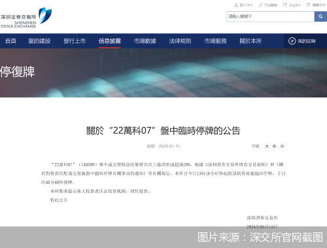Click the Shenzhen Stock Exchange logo
Screen dimensions: 327x248
point(26,18)
